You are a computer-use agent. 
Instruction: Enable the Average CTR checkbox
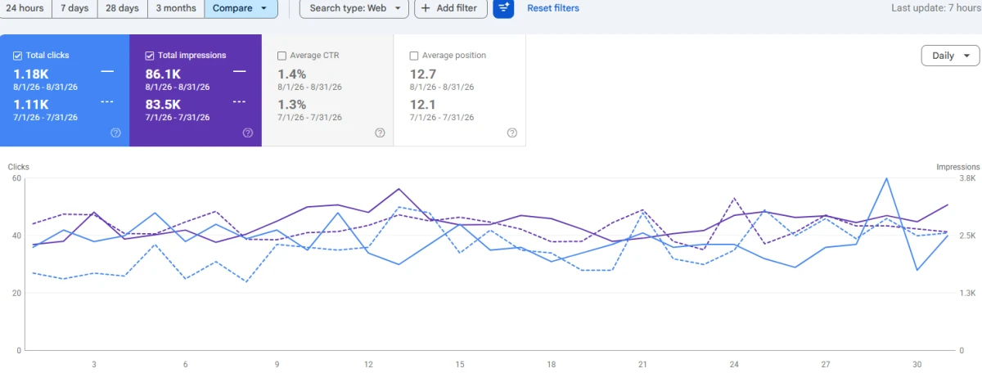click(x=282, y=56)
